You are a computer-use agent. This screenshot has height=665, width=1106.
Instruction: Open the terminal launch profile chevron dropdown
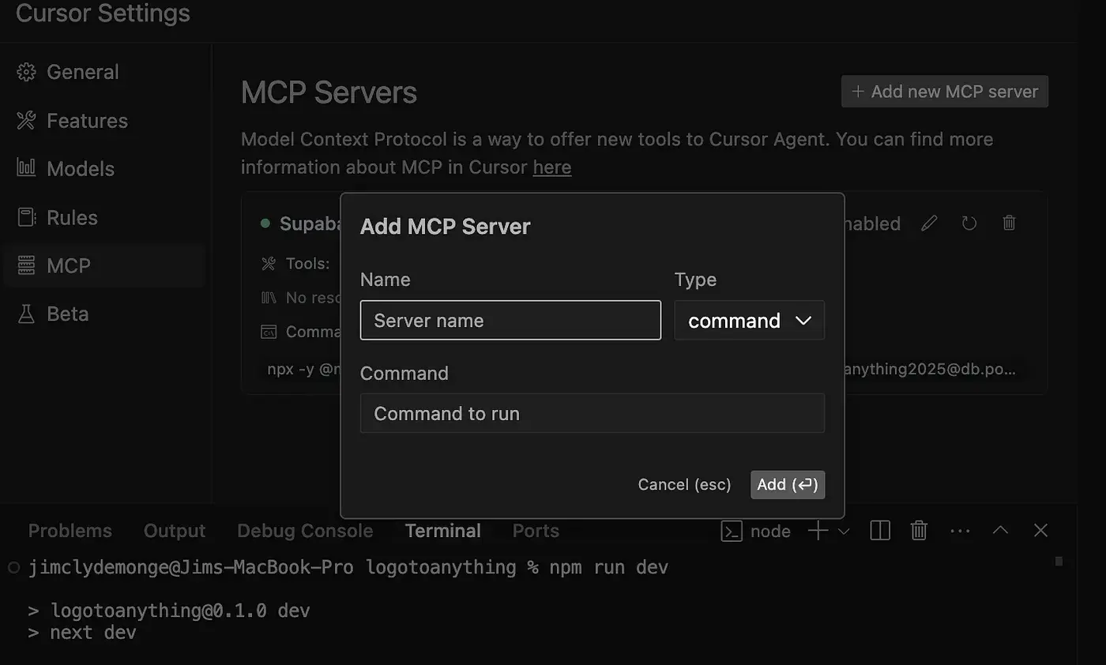point(844,531)
